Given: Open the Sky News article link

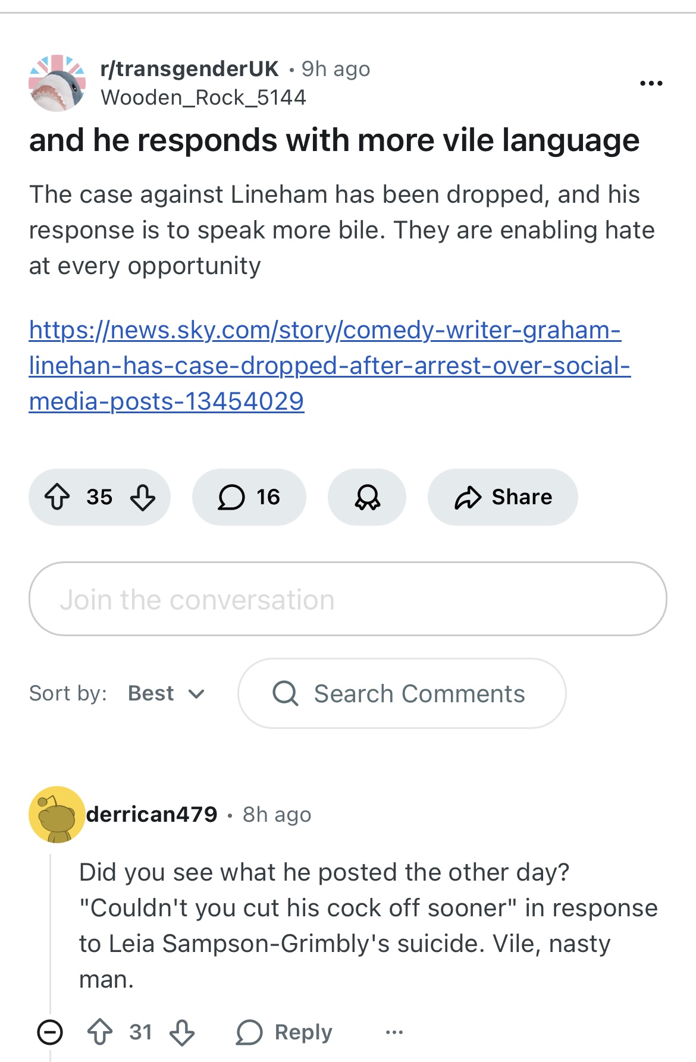Looking at the screenshot, I should tap(330, 366).
